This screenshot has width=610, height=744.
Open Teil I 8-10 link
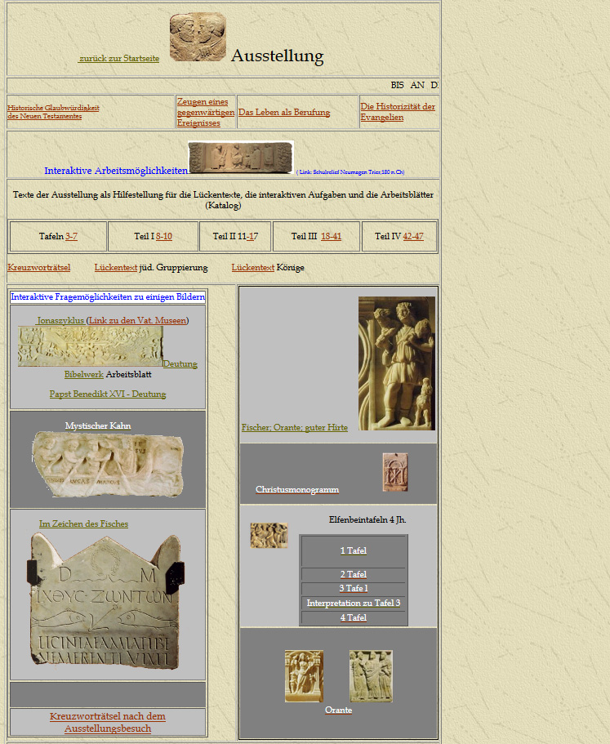point(163,236)
